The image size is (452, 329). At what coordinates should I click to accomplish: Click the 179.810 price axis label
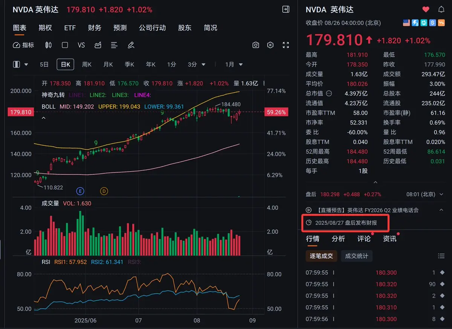click(21, 112)
